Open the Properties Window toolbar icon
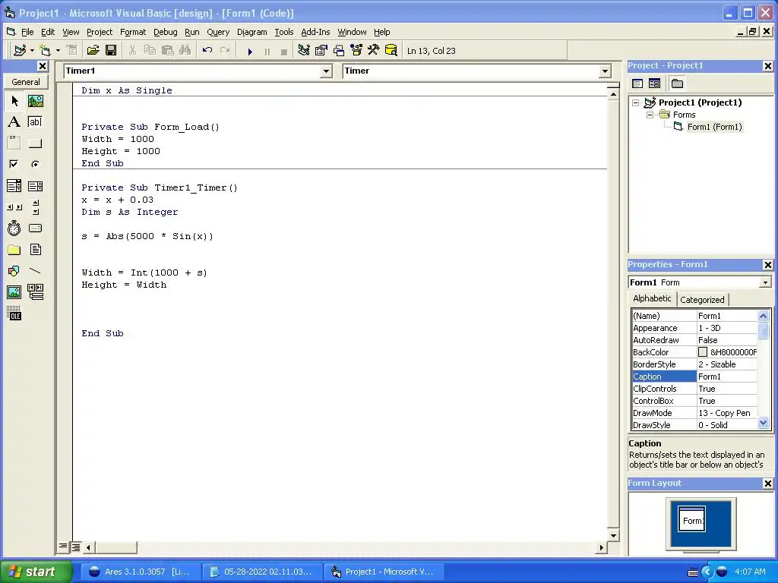Screen dimensions: 778x583 tap(321, 51)
